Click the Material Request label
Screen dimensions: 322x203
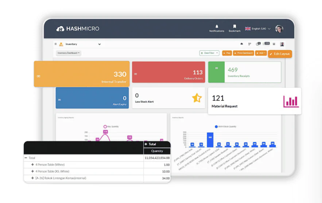[225, 106]
